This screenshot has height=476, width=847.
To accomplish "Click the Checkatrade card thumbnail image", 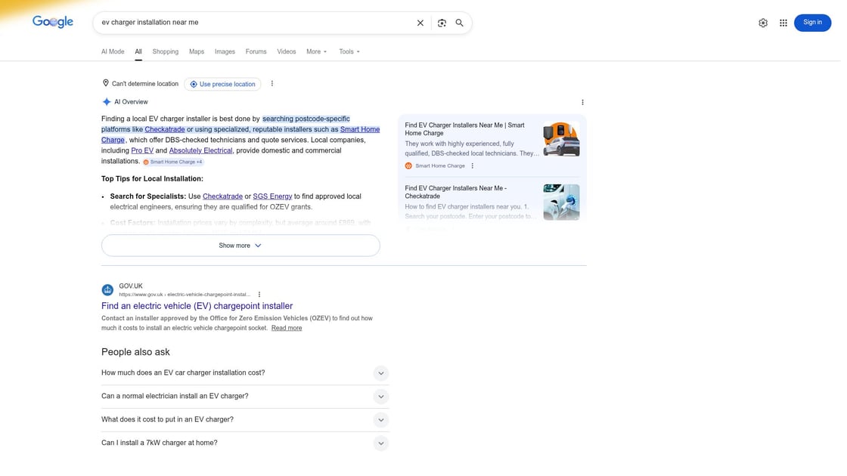I will click(561, 202).
